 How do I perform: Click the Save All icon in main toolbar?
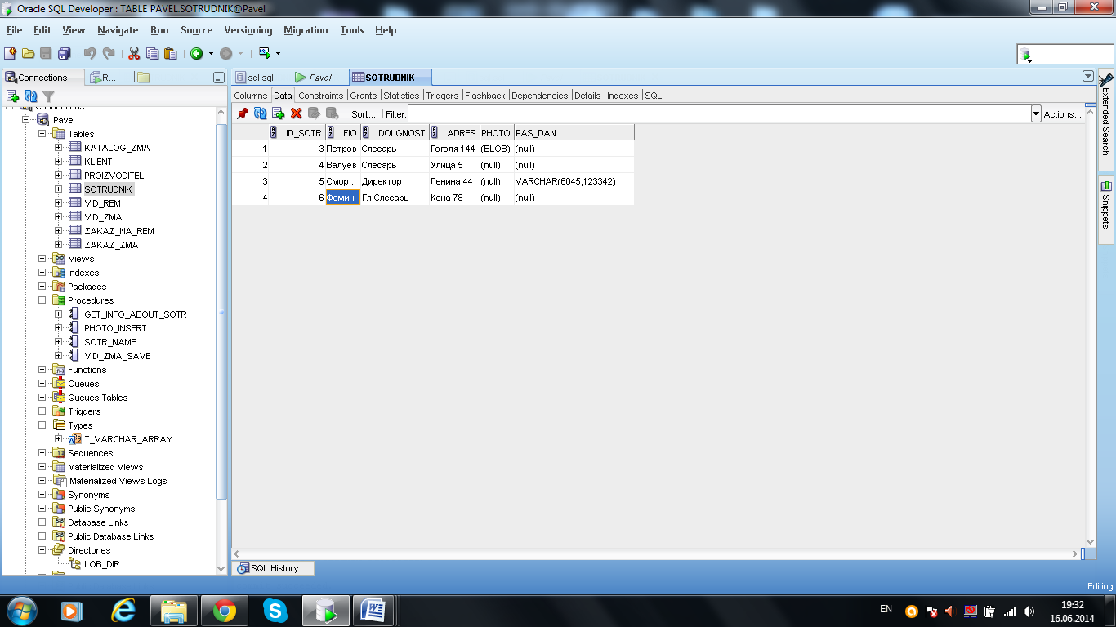pos(64,53)
